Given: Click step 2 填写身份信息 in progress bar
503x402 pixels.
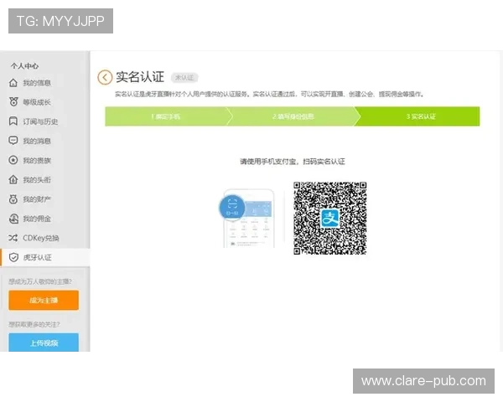Looking at the screenshot, I should point(293,116).
